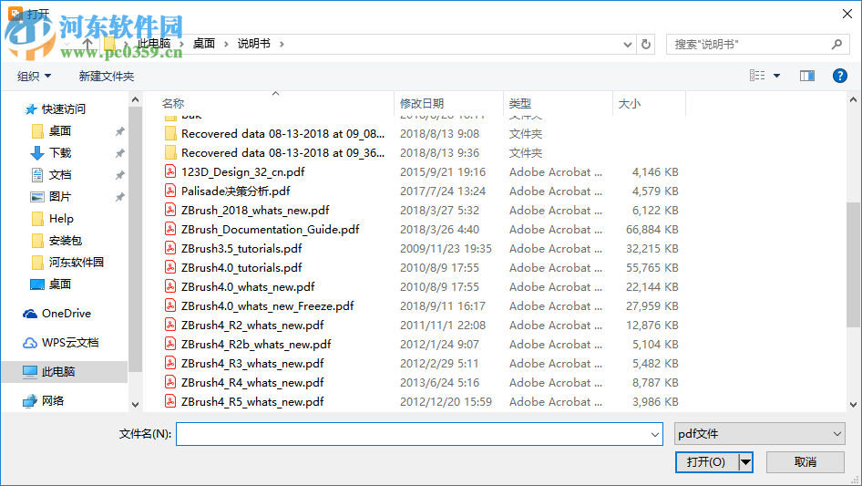Select ZBrush4_R2b_whats_new.pdf file name
The width and height of the screenshot is (862, 486).
(x=256, y=344)
